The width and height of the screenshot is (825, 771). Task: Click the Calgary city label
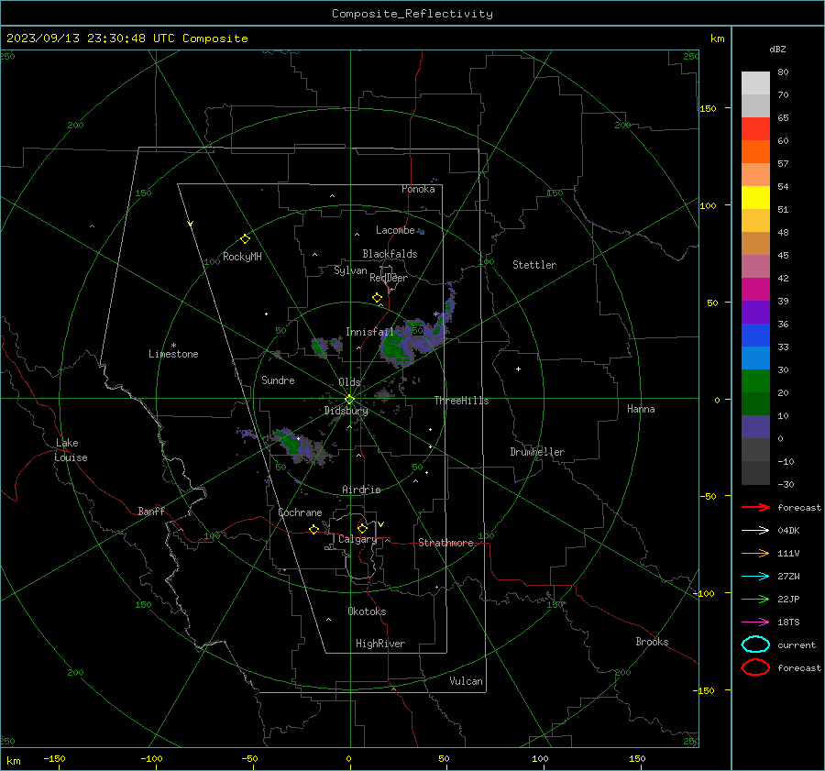tap(357, 539)
